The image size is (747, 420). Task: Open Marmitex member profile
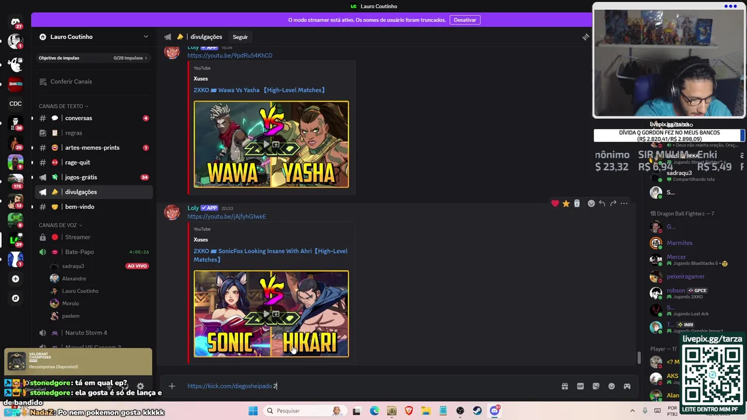pos(679,243)
